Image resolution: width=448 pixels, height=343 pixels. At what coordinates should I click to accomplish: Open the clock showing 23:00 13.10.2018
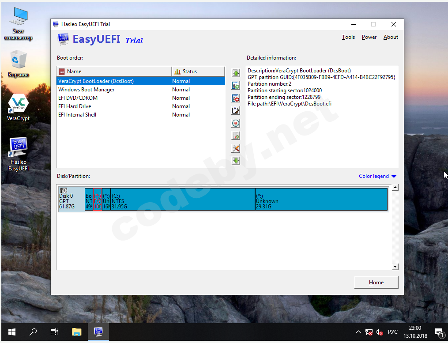415,332
